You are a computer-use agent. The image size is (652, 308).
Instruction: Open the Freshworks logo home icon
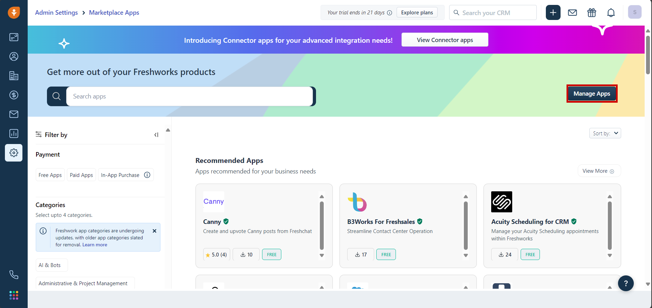coord(14,13)
